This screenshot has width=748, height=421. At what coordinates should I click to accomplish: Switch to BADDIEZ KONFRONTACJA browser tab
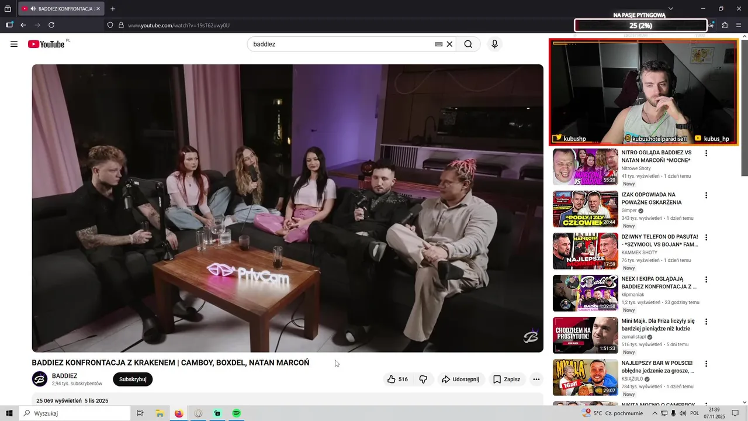tap(61, 9)
